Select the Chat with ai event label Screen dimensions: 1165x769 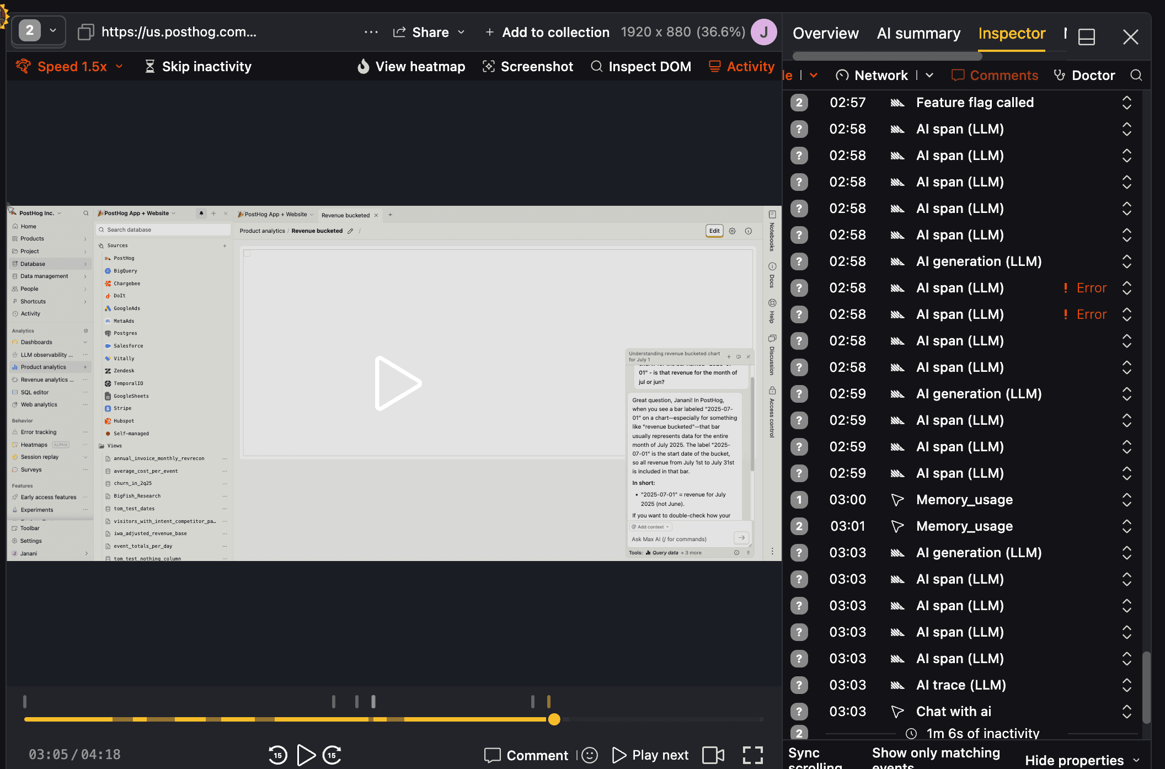(954, 712)
